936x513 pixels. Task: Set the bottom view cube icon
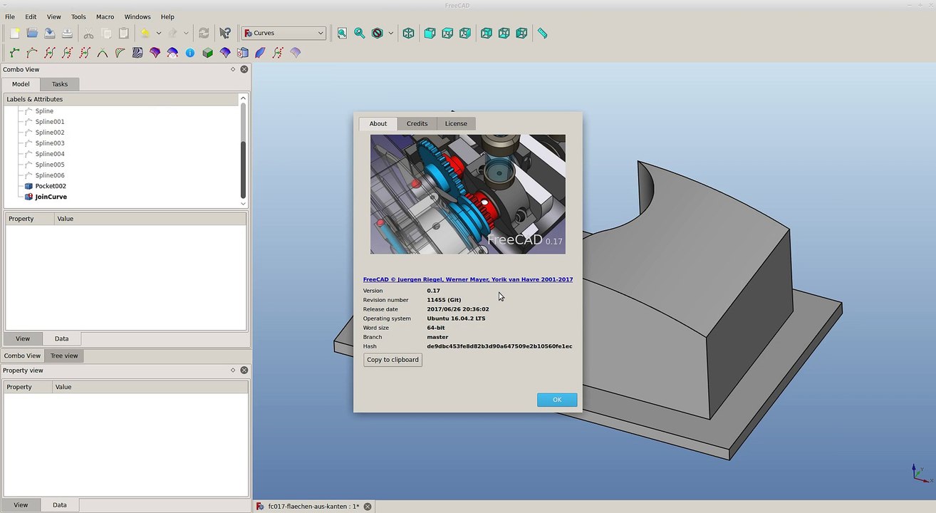tap(504, 33)
